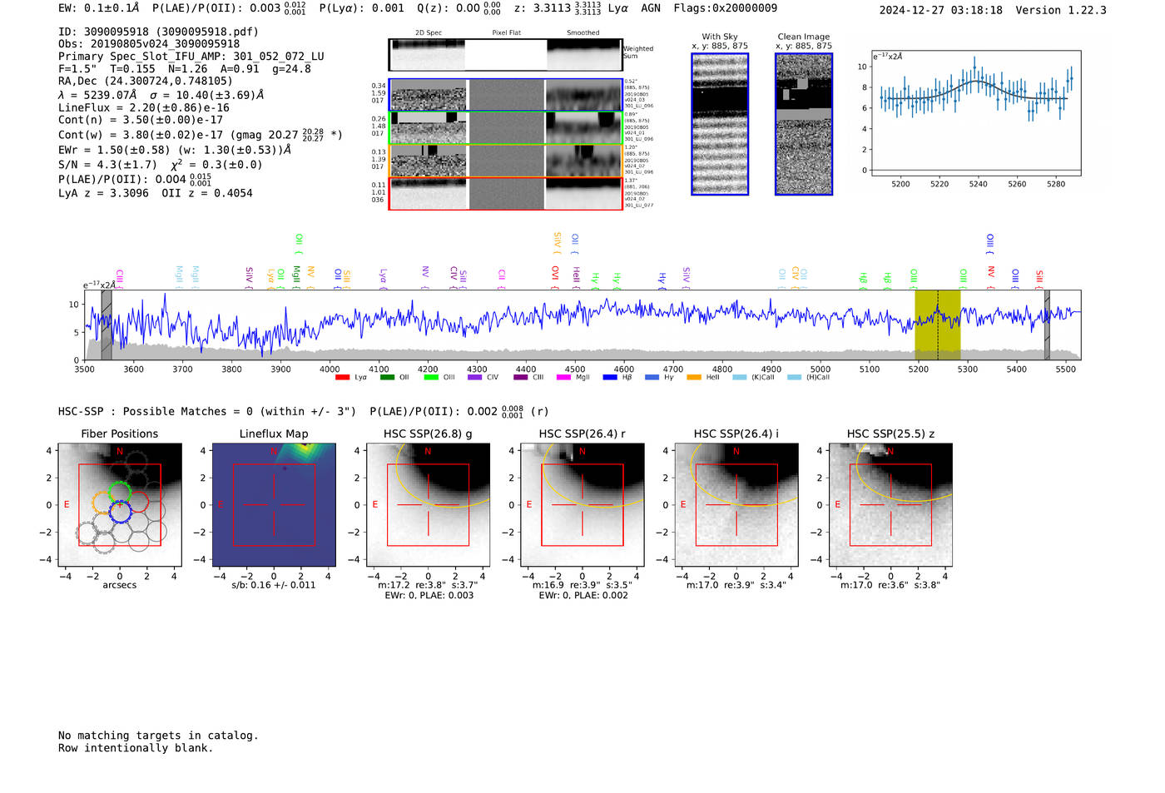Image resolution: width=1165 pixels, height=793 pixels.
Task: Click the 'Obs: 20190805v024_3090095918' line
Action: (149, 44)
